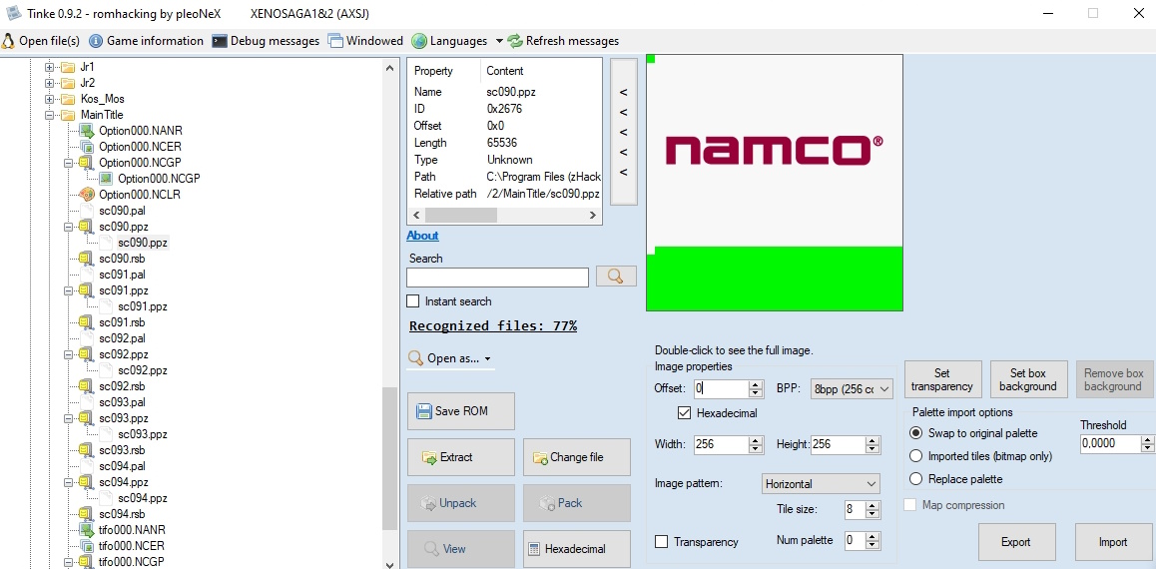Select the sc093.rsb pack icon
The height and width of the screenshot is (569, 1156).
click(x=86, y=450)
